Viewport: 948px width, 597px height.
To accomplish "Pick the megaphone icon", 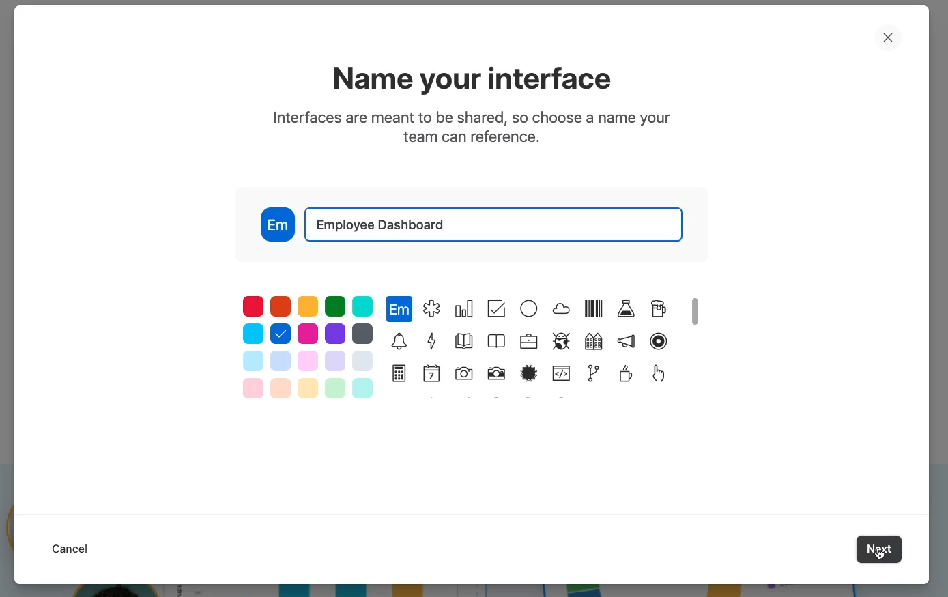I will (626, 341).
